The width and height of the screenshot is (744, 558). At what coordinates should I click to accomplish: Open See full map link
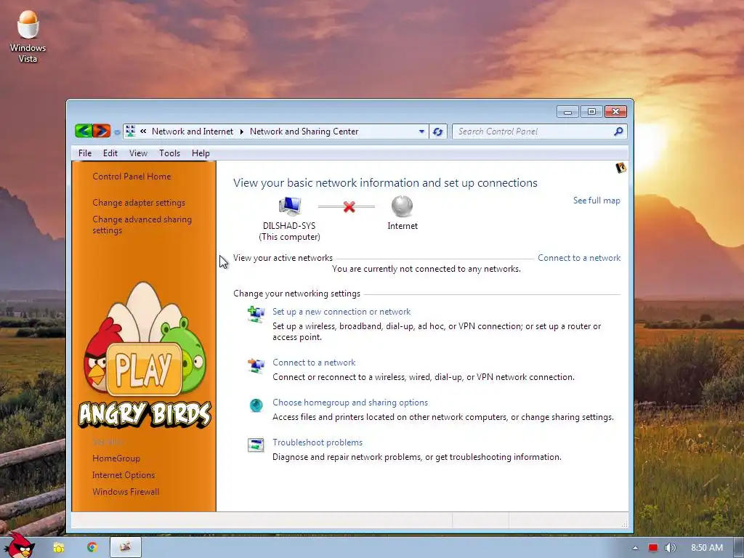[x=597, y=201]
